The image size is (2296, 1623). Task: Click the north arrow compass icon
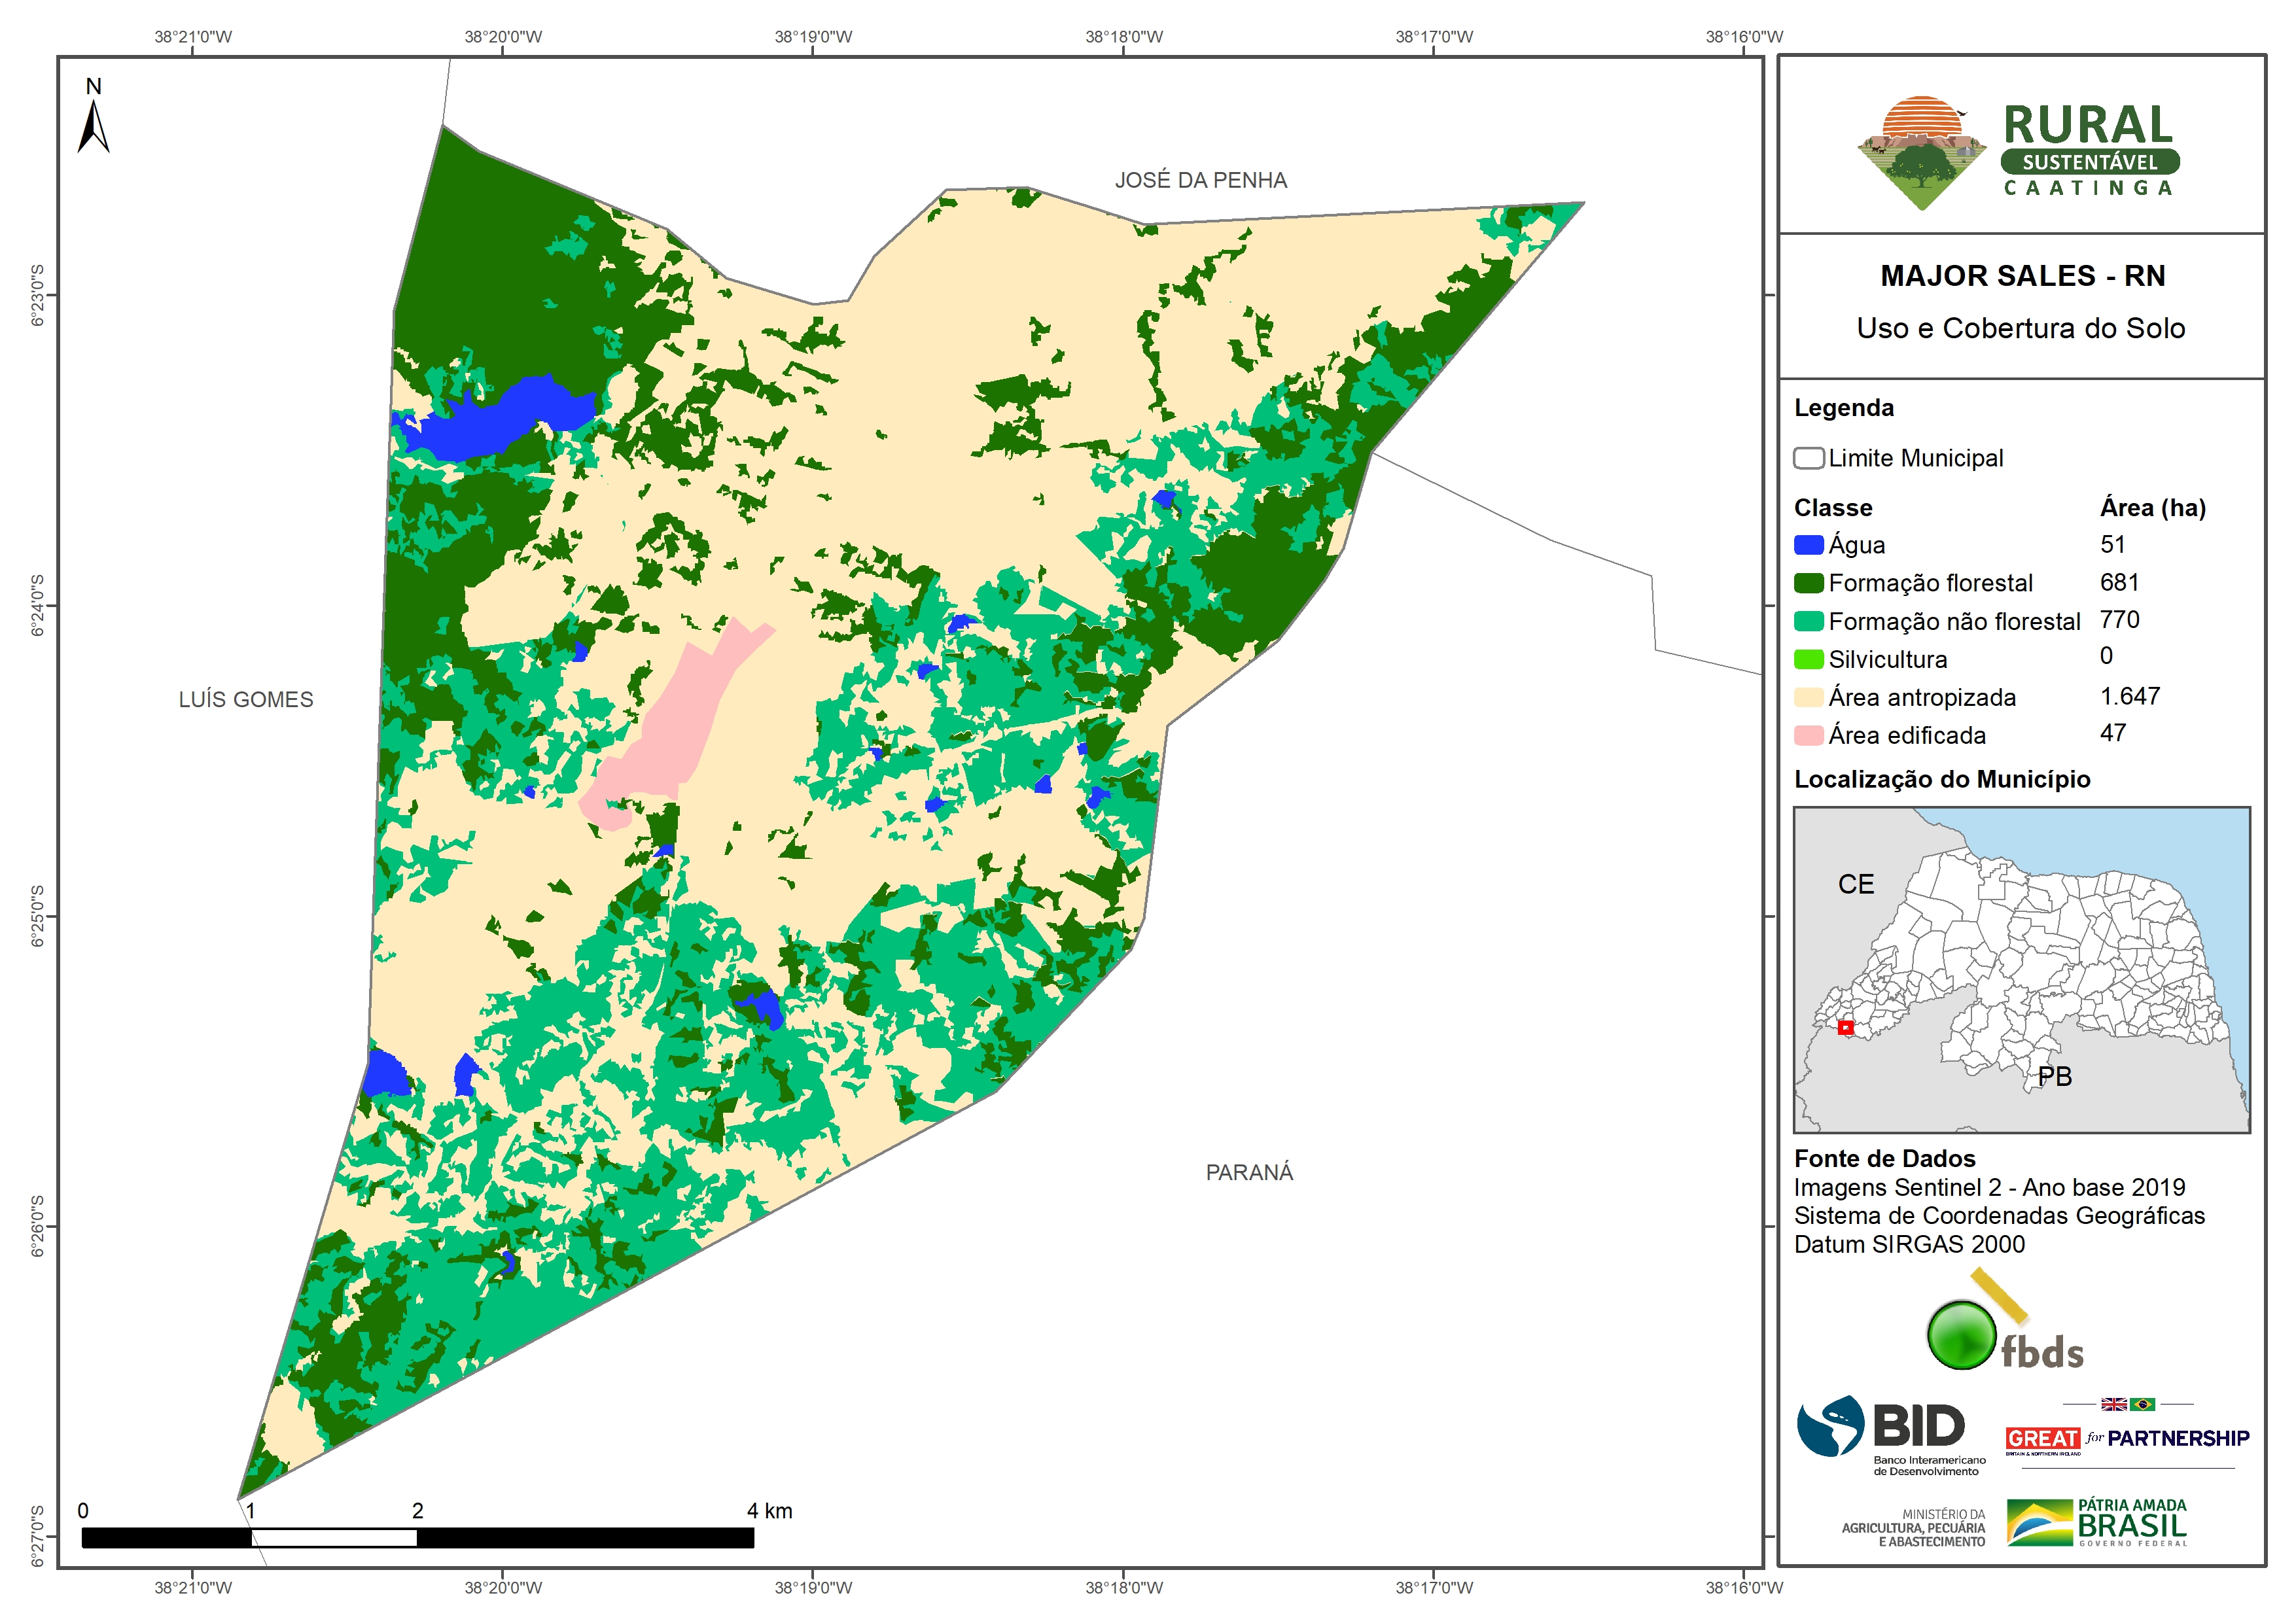tap(93, 125)
